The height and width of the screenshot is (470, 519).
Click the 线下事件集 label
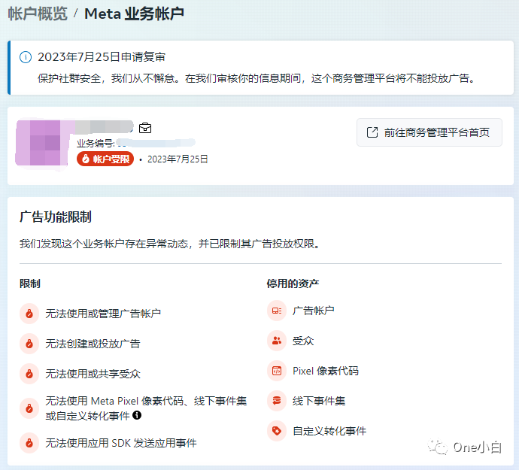[x=319, y=401]
